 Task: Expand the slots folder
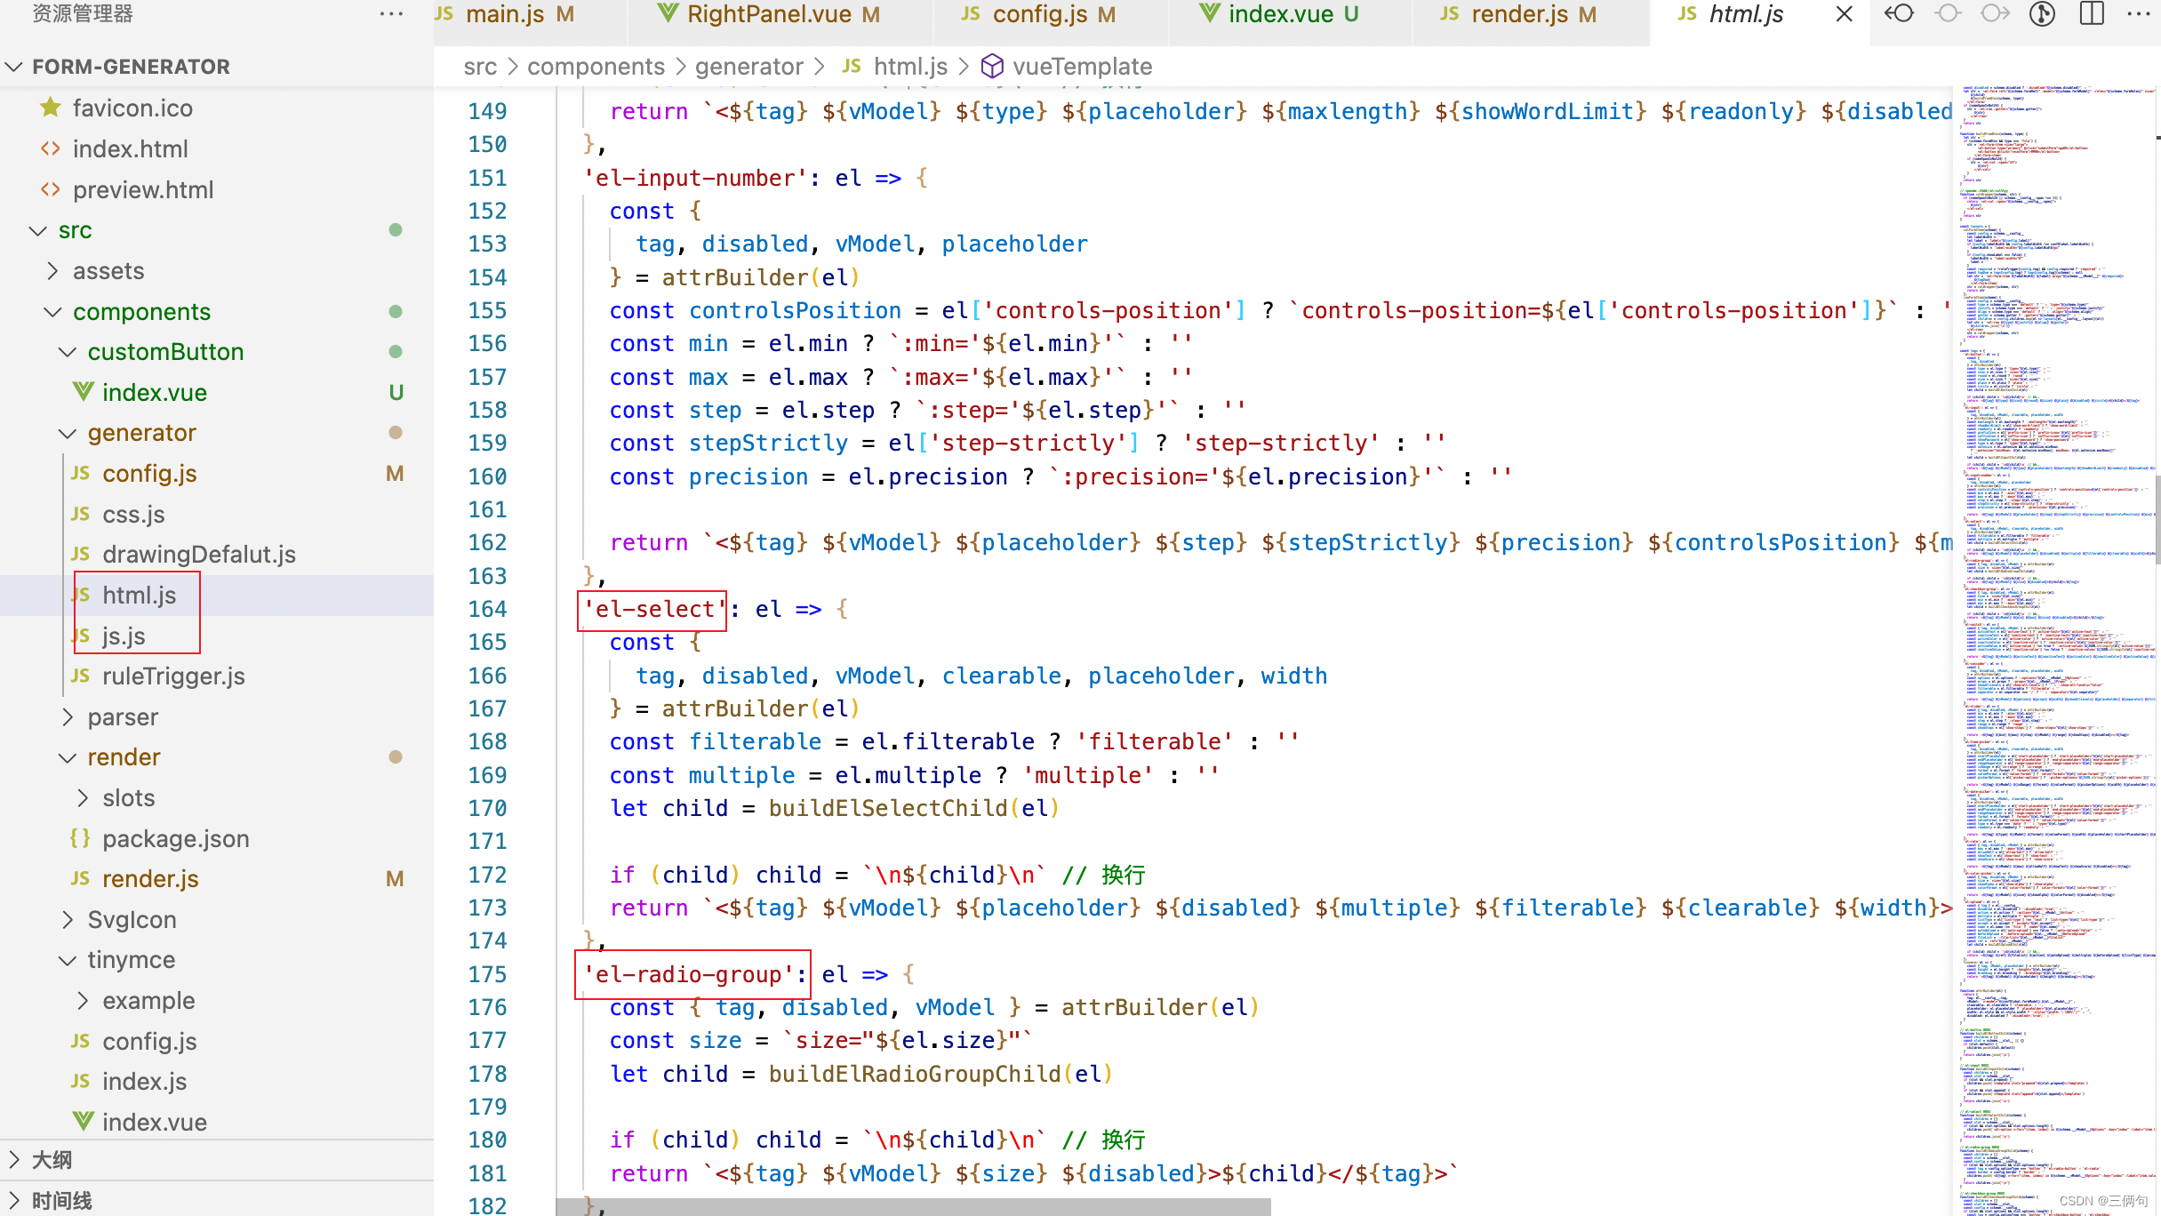[128, 798]
